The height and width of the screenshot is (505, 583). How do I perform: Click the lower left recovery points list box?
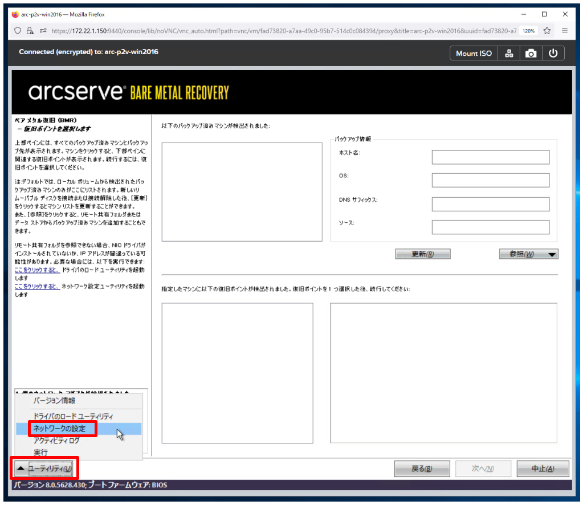[x=237, y=373]
